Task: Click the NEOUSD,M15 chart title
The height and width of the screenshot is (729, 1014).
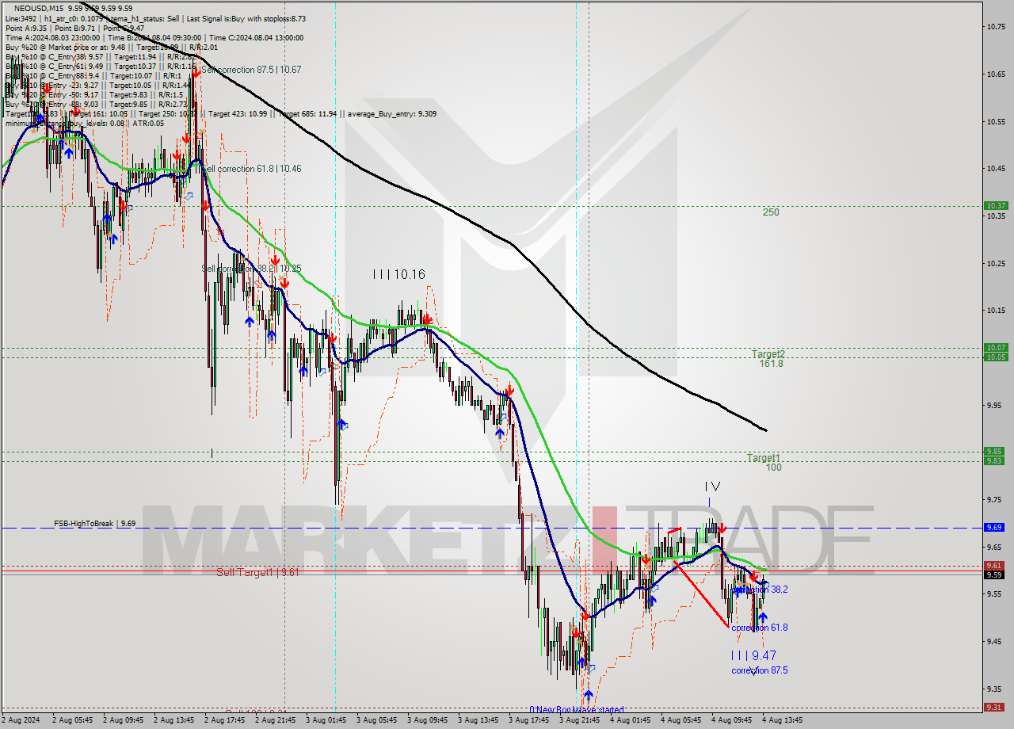Action: 40,9
